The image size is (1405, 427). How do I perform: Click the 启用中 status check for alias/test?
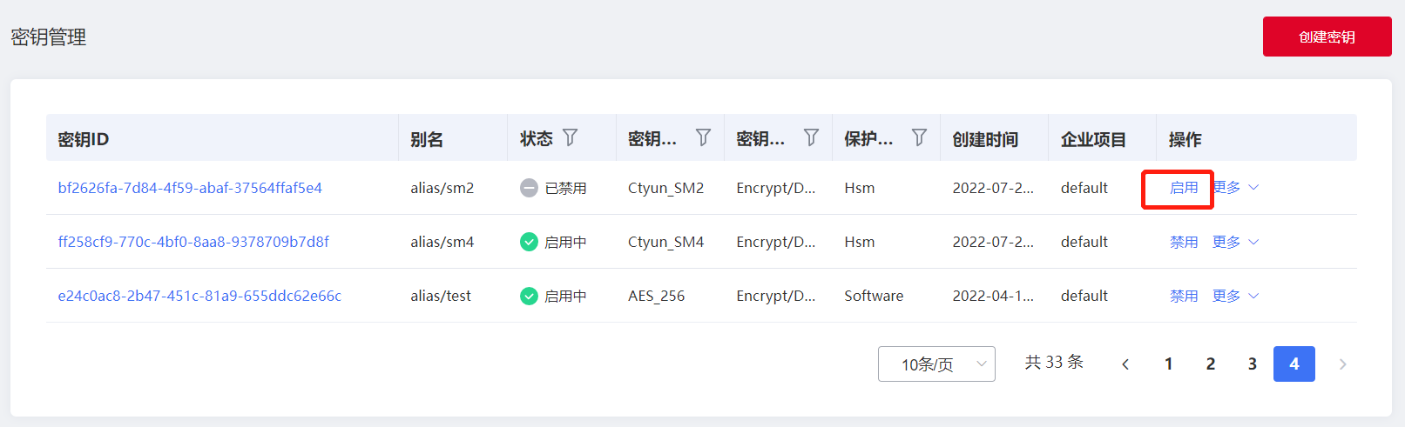point(529,296)
